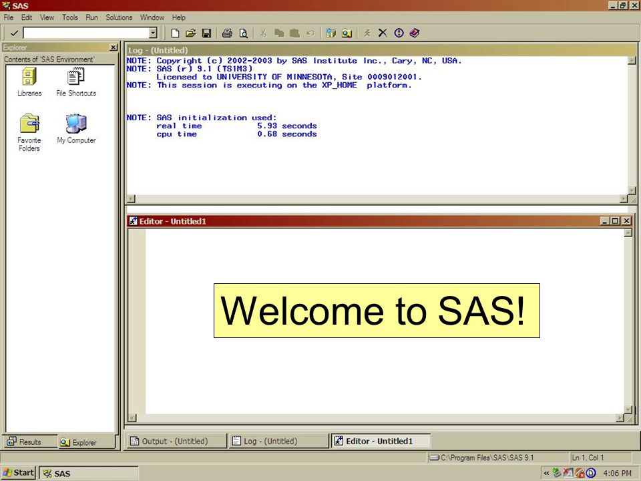Open Help via the book icon
The image size is (641, 481).
pos(415,33)
